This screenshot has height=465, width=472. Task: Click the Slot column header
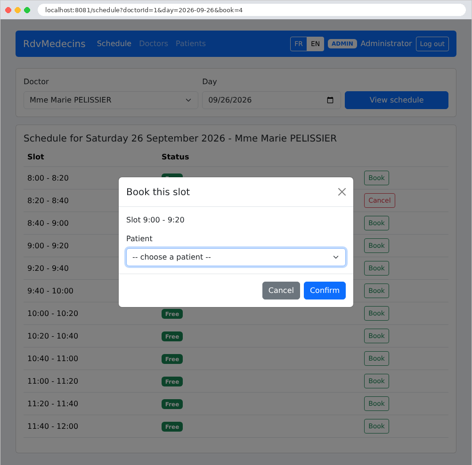(x=36, y=157)
